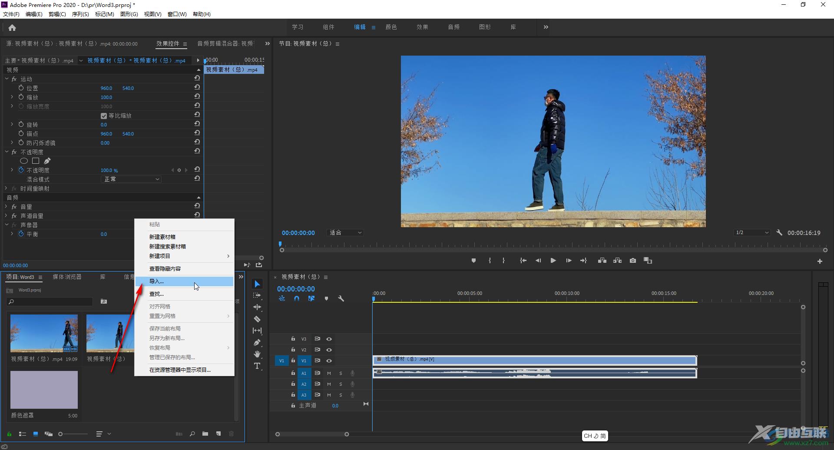Click the Lift button
The image size is (834, 450).
pyautogui.click(x=602, y=261)
